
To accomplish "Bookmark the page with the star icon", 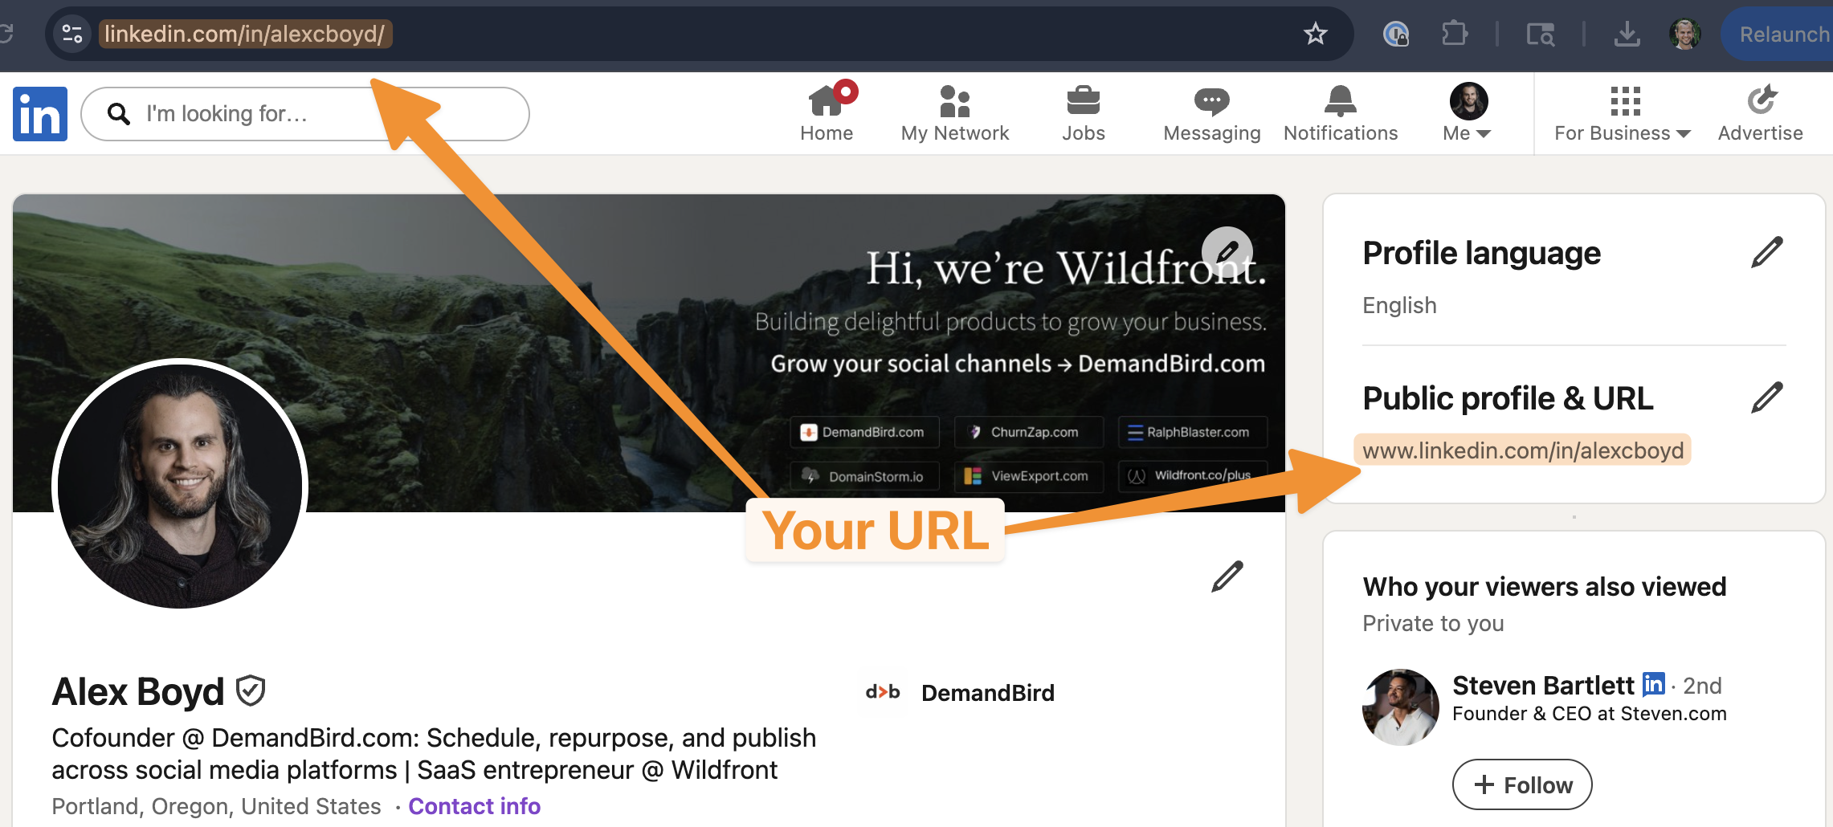I will pyautogui.click(x=1315, y=34).
